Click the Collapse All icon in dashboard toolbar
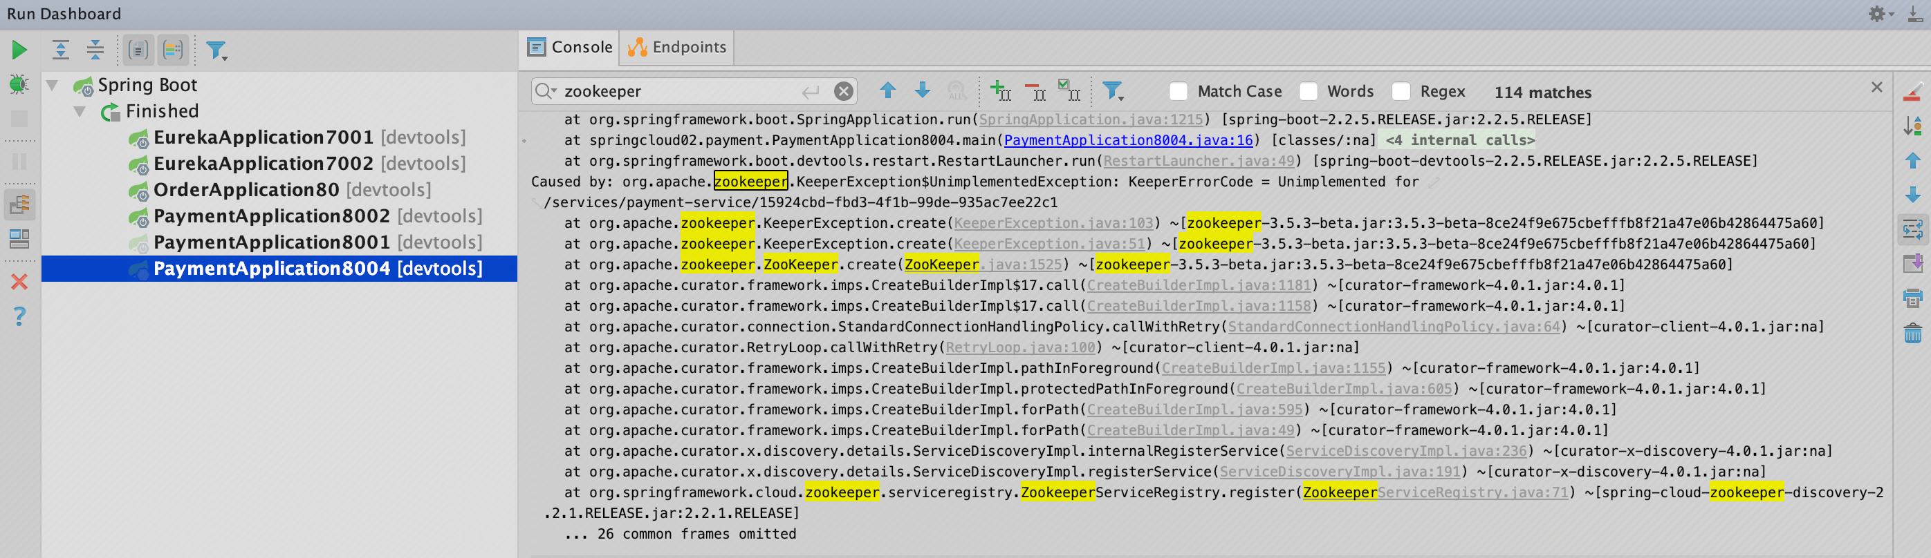The image size is (1931, 558). coord(95,50)
